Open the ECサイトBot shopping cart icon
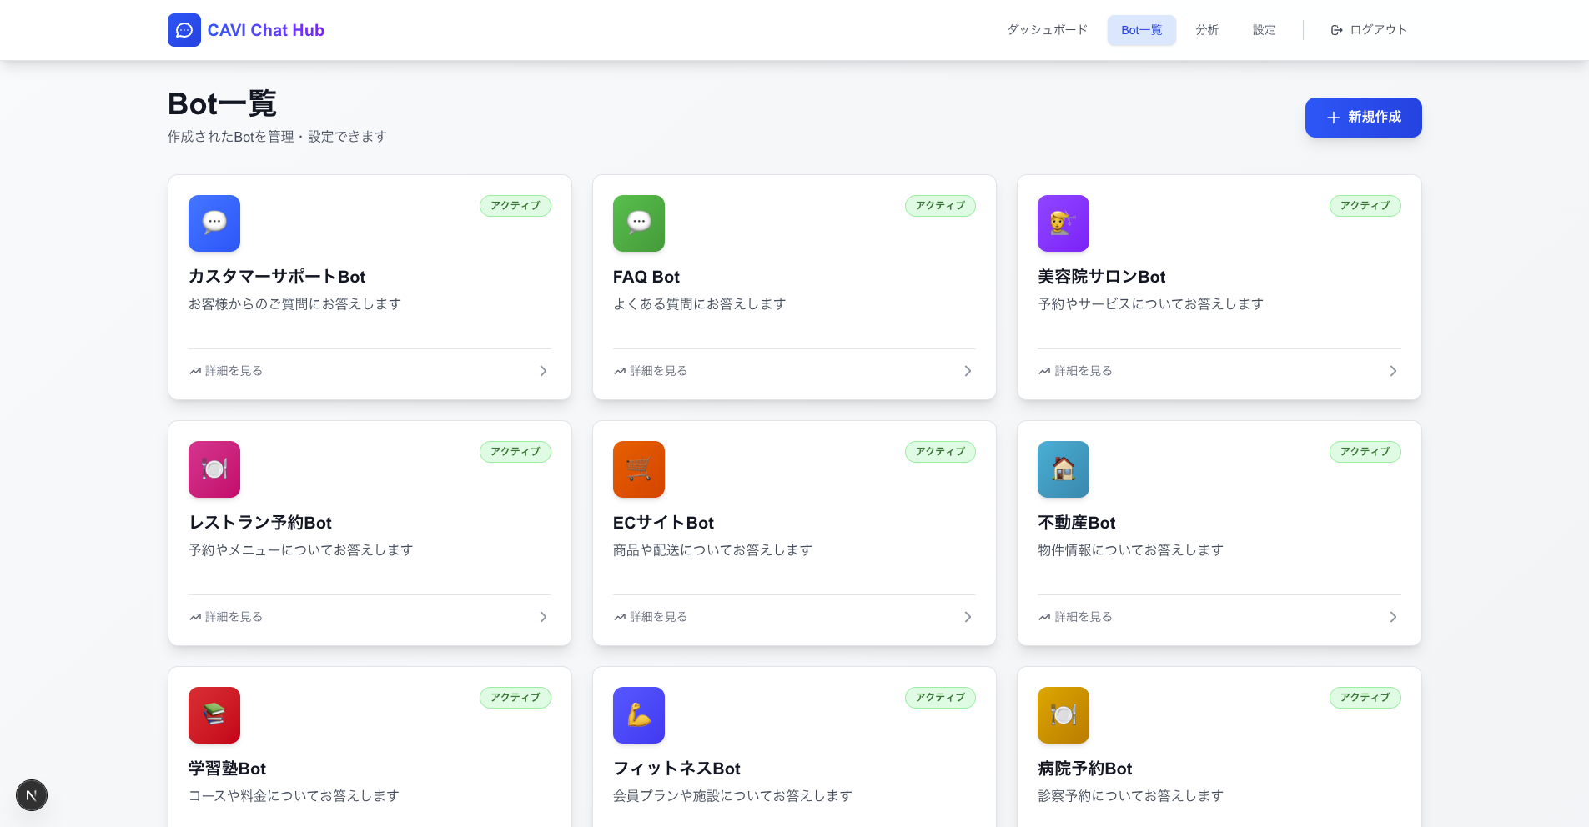 (639, 469)
